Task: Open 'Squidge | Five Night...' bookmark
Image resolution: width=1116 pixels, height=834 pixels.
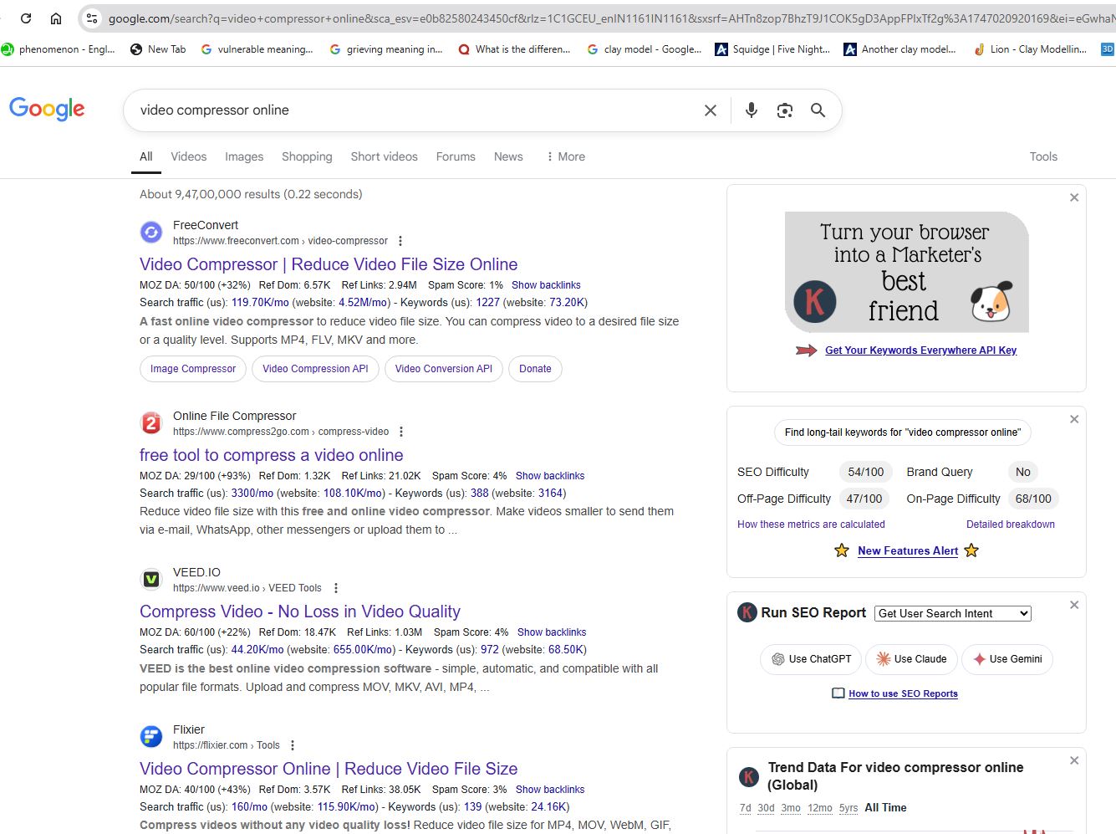Action: tap(772, 49)
